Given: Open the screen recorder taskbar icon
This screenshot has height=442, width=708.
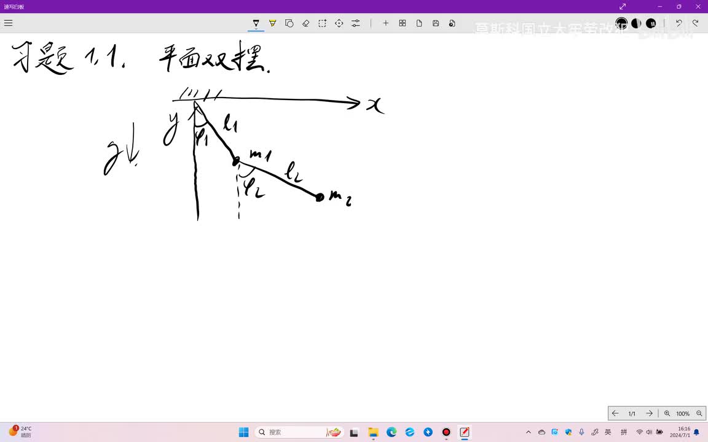Looking at the screenshot, I should [x=446, y=432].
